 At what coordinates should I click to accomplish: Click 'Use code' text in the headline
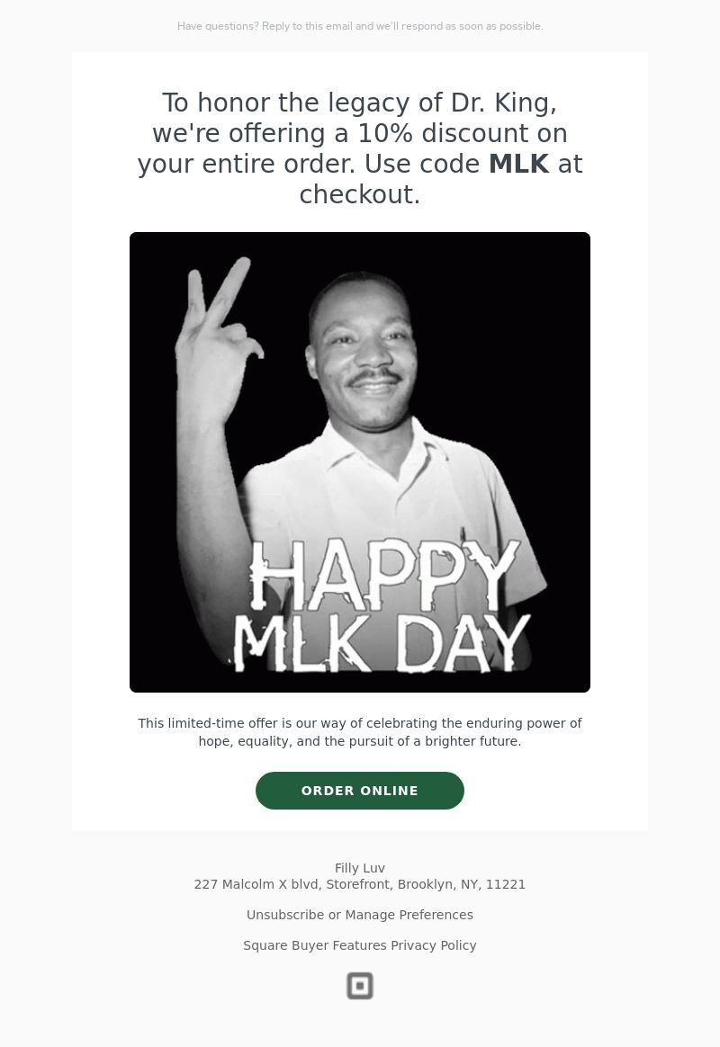click(x=422, y=164)
